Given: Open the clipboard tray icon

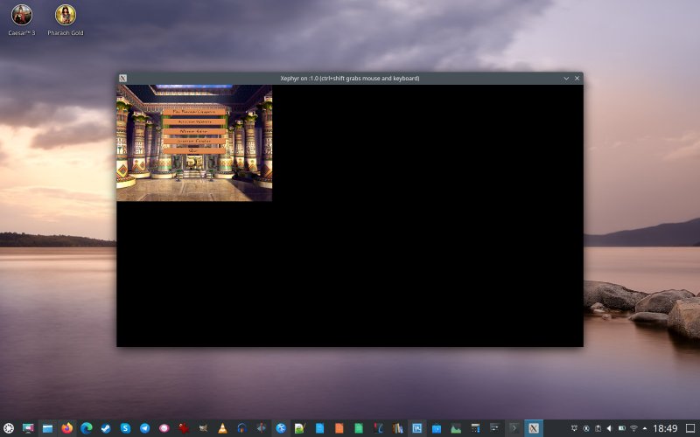Looking at the screenshot, I should click(598, 428).
